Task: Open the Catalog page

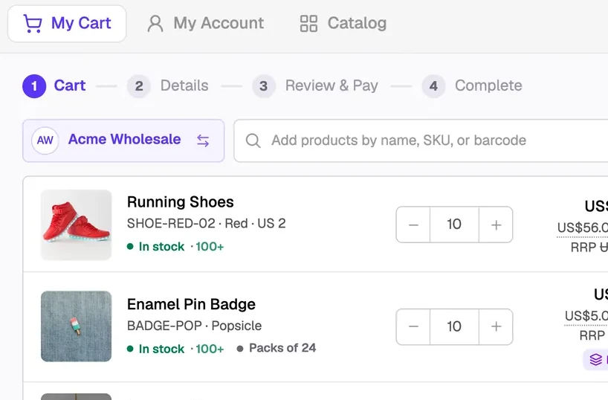Action: [x=343, y=23]
